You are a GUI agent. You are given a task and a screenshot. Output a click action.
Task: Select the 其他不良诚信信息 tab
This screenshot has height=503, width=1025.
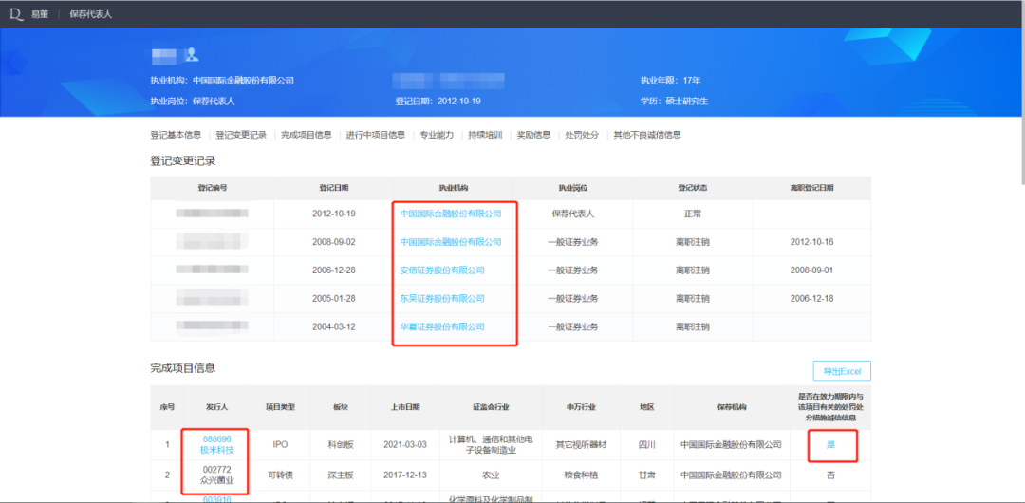tap(647, 135)
